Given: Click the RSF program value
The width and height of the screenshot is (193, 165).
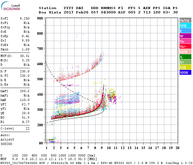Looking at the screenshot, I should (x=122, y=12).
